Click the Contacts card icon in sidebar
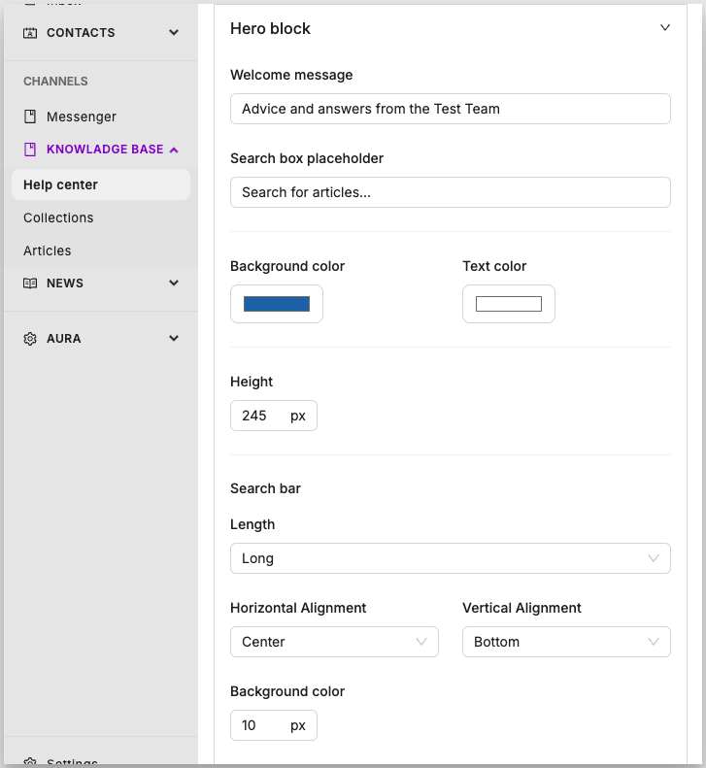 pyautogui.click(x=30, y=33)
